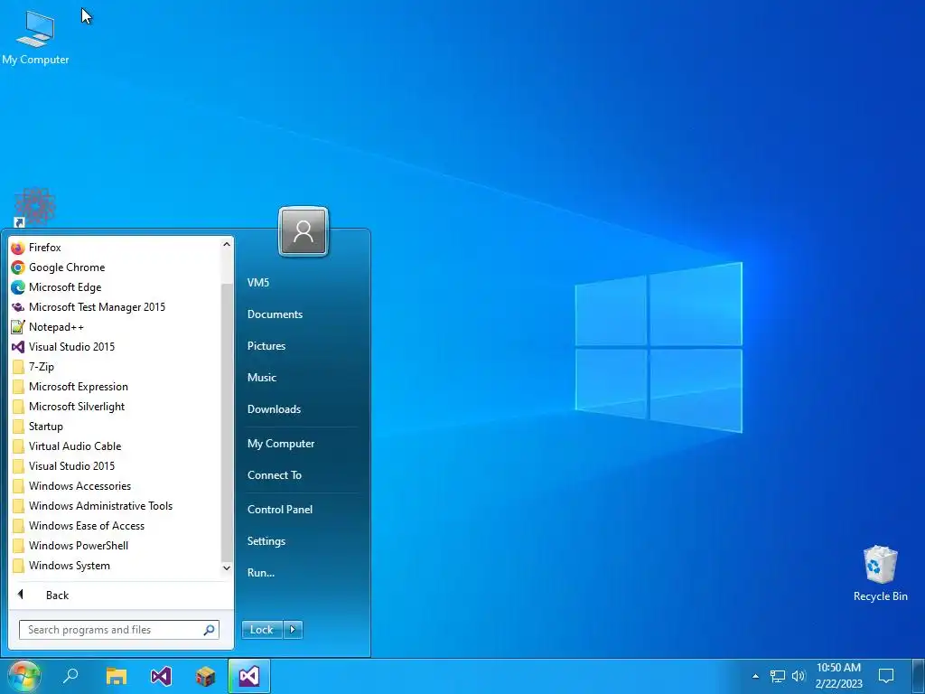This screenshot has width=925, height=694.
Task: Open File Explorer from the taskbar
Action: coord(117,676)
